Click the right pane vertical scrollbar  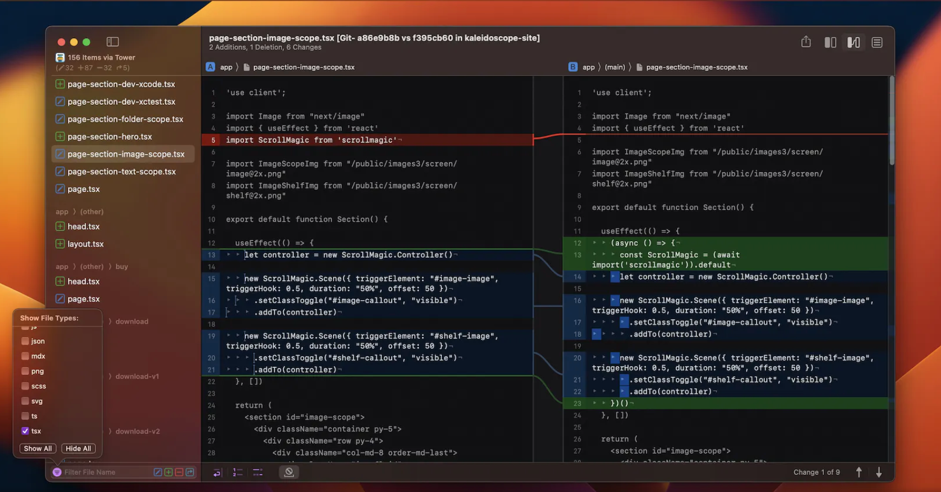click(891, 121)
